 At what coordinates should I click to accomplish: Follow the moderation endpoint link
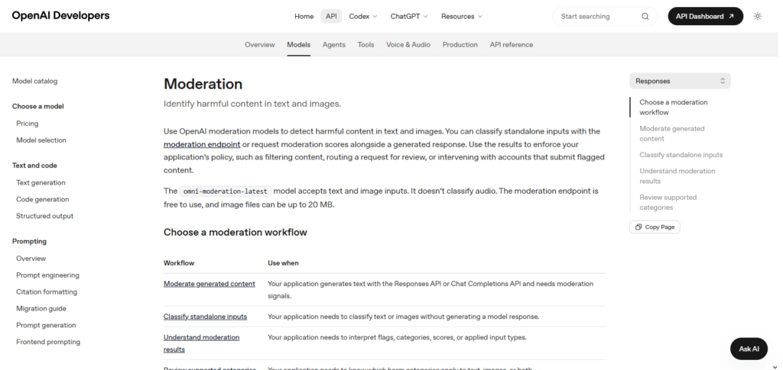point(202,144)
